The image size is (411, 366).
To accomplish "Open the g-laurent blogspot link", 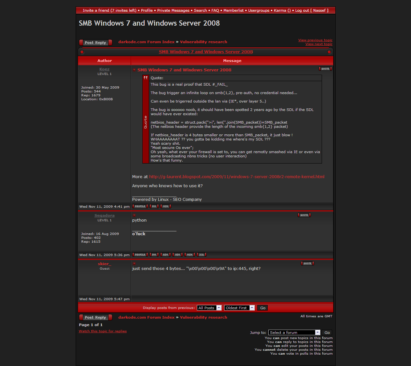I will point(237,177).
